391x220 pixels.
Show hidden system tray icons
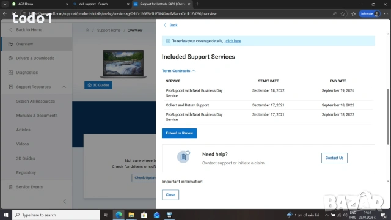(327, 215)
